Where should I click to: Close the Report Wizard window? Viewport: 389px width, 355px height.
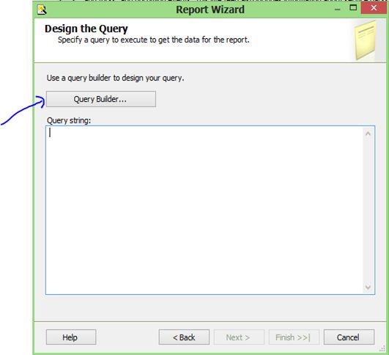point(374,8)
